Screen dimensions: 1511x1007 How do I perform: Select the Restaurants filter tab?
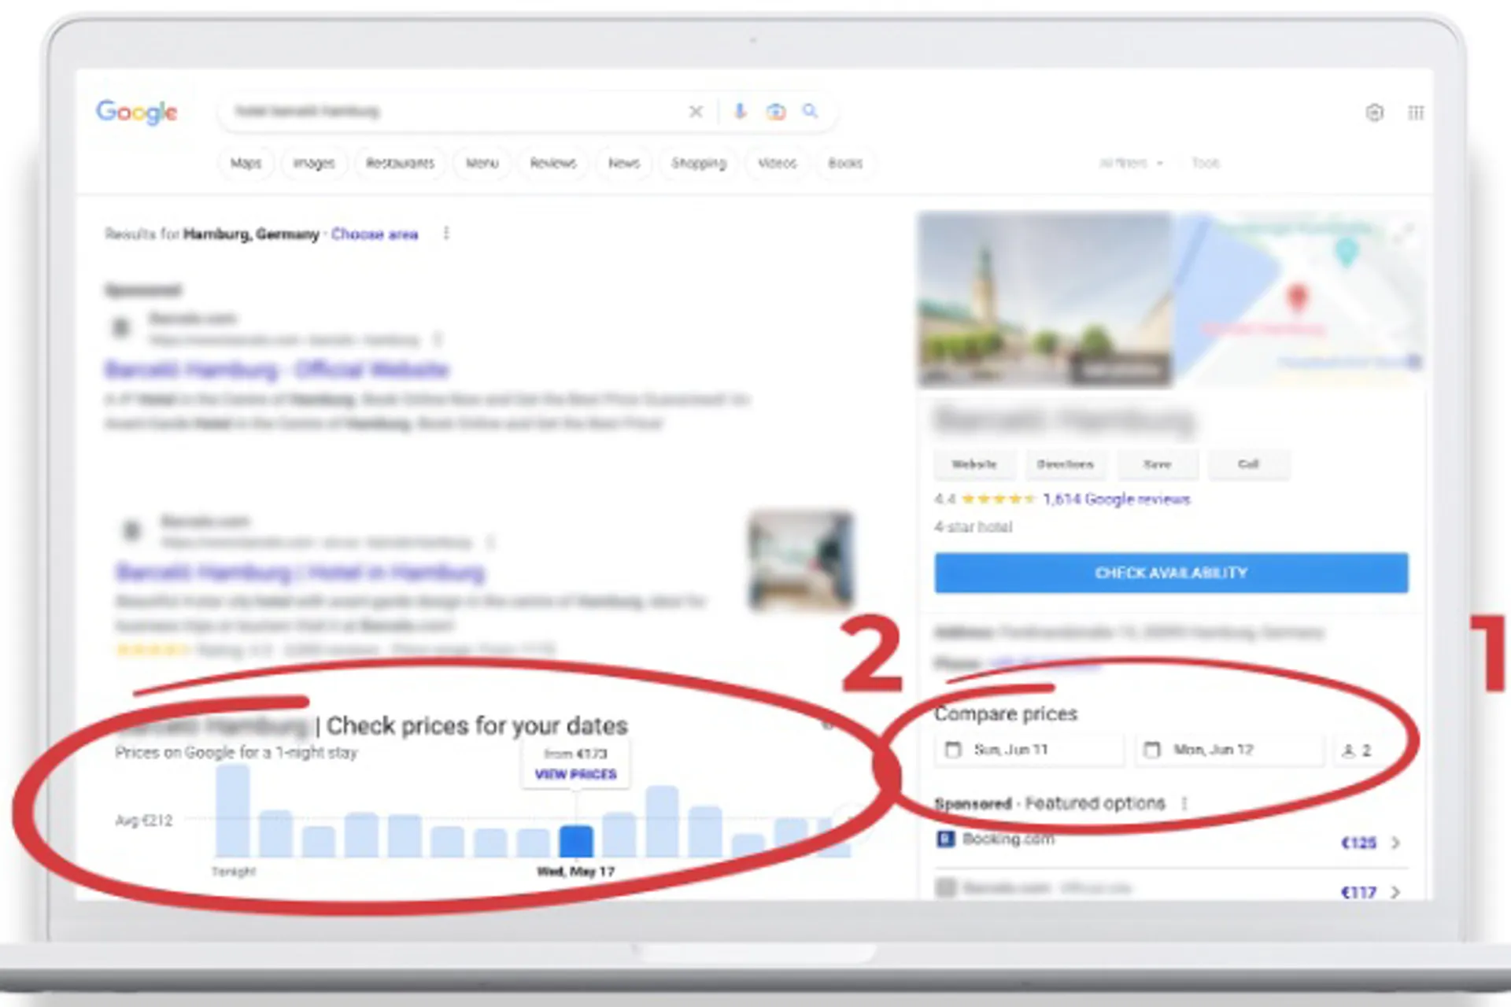400,163
